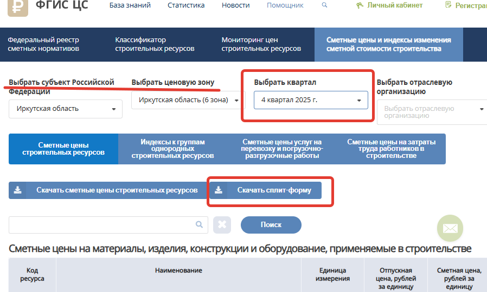Switch to Сметные цены услуг на перевозку tab
This screenshot has height=292, width=487.
tap(282, 149)
